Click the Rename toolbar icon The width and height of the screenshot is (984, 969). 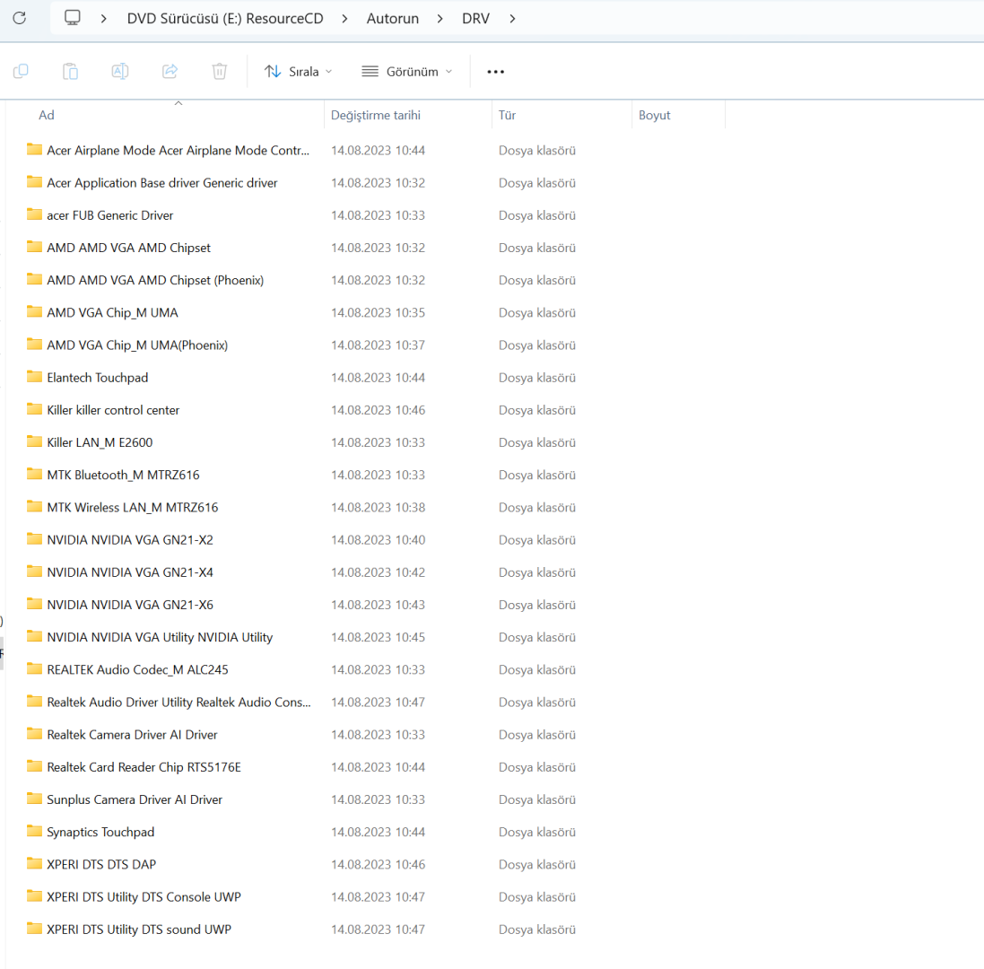tap(120, 72)
